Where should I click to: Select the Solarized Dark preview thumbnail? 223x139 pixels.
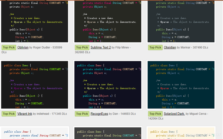181,85
